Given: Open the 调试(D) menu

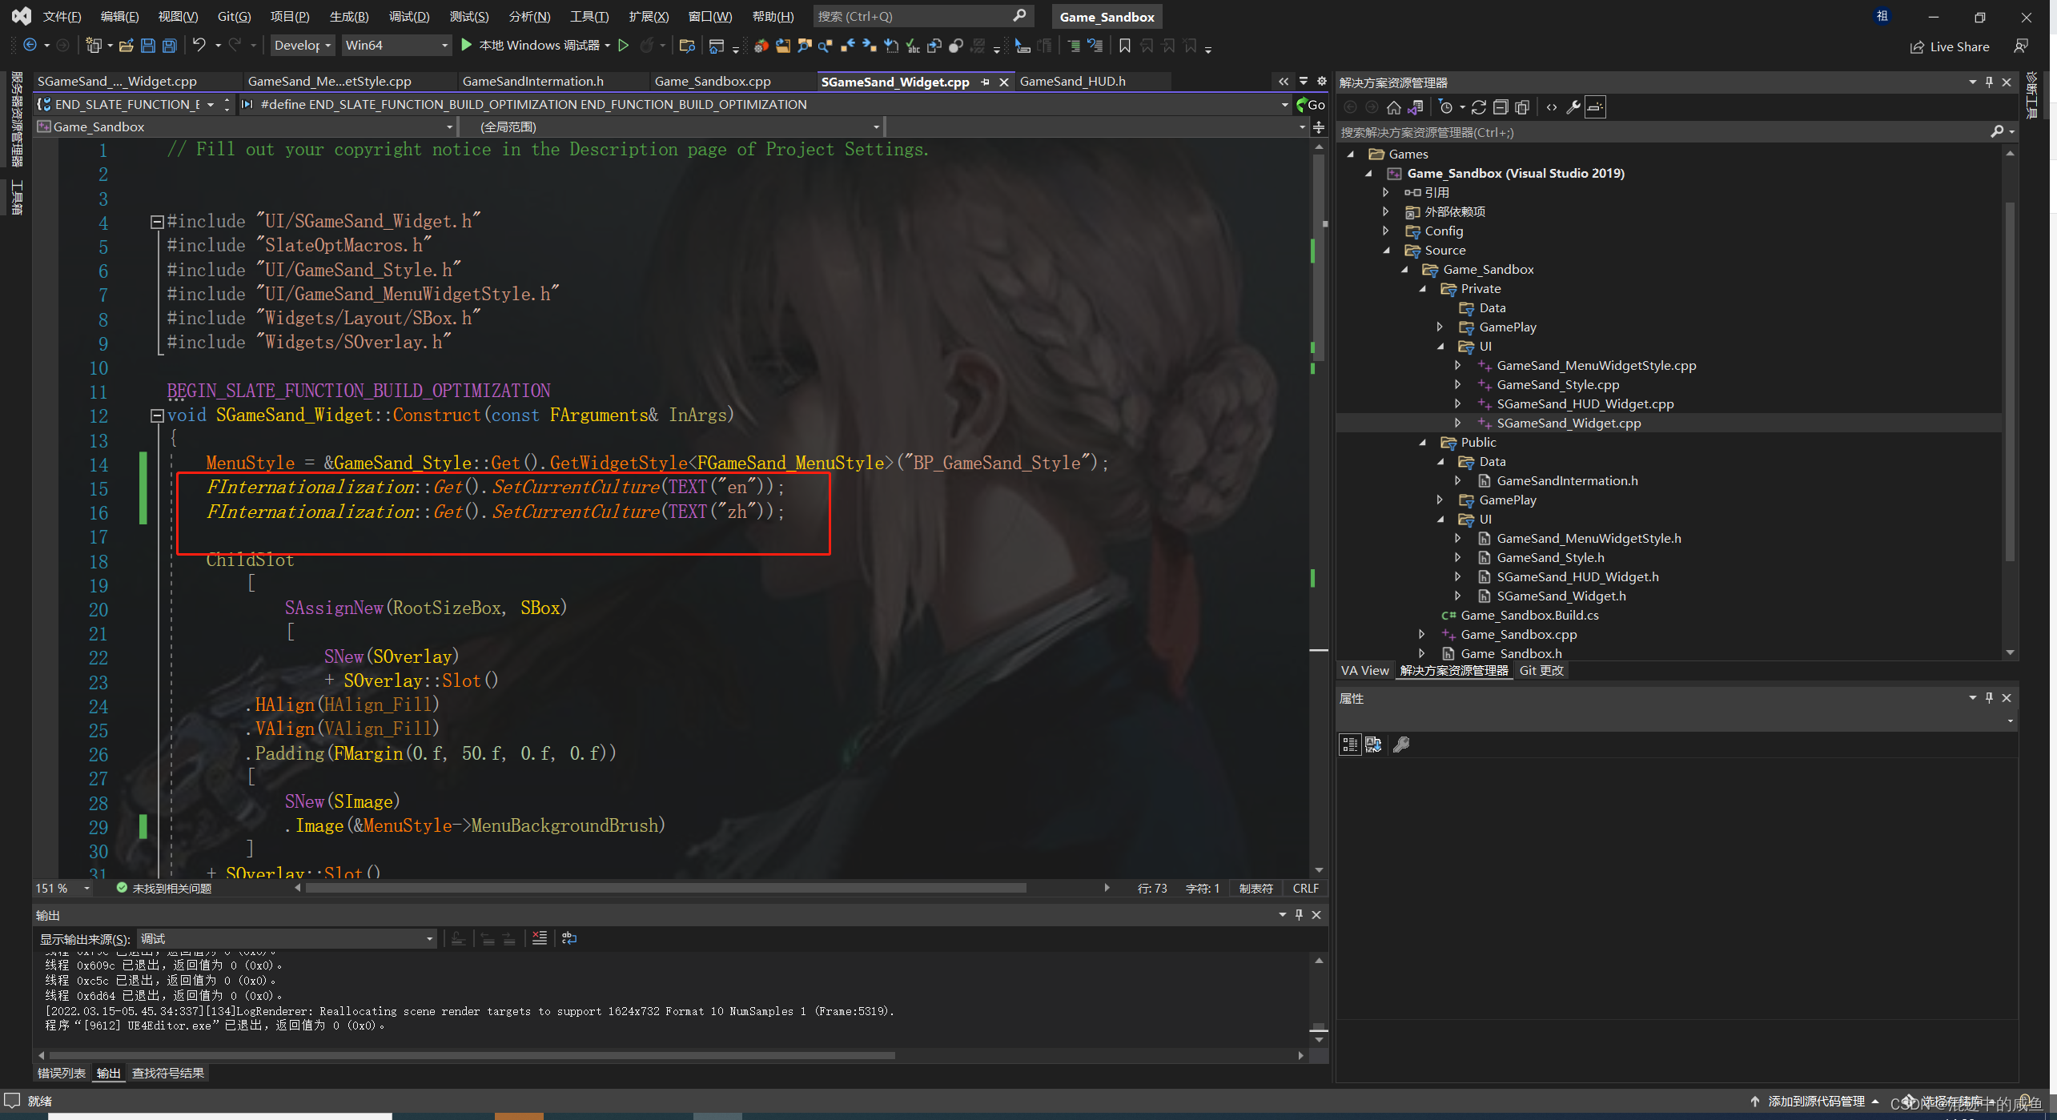Looking at the screenshot, I should click(408, 16).
